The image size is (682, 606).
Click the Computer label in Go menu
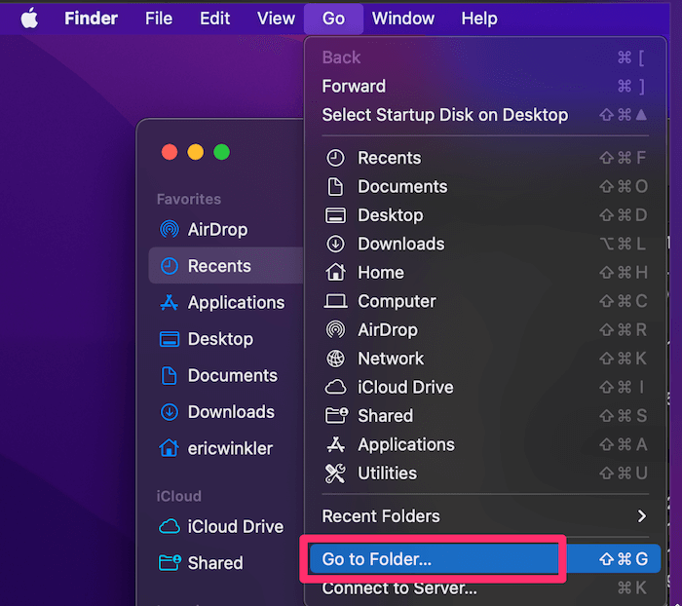[x=397, y=301]
